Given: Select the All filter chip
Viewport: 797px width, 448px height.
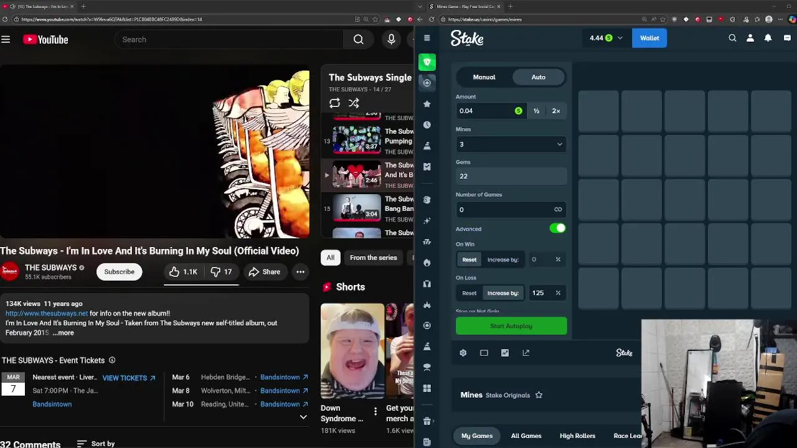Looking at the screenshot, I should click(331, 258).
